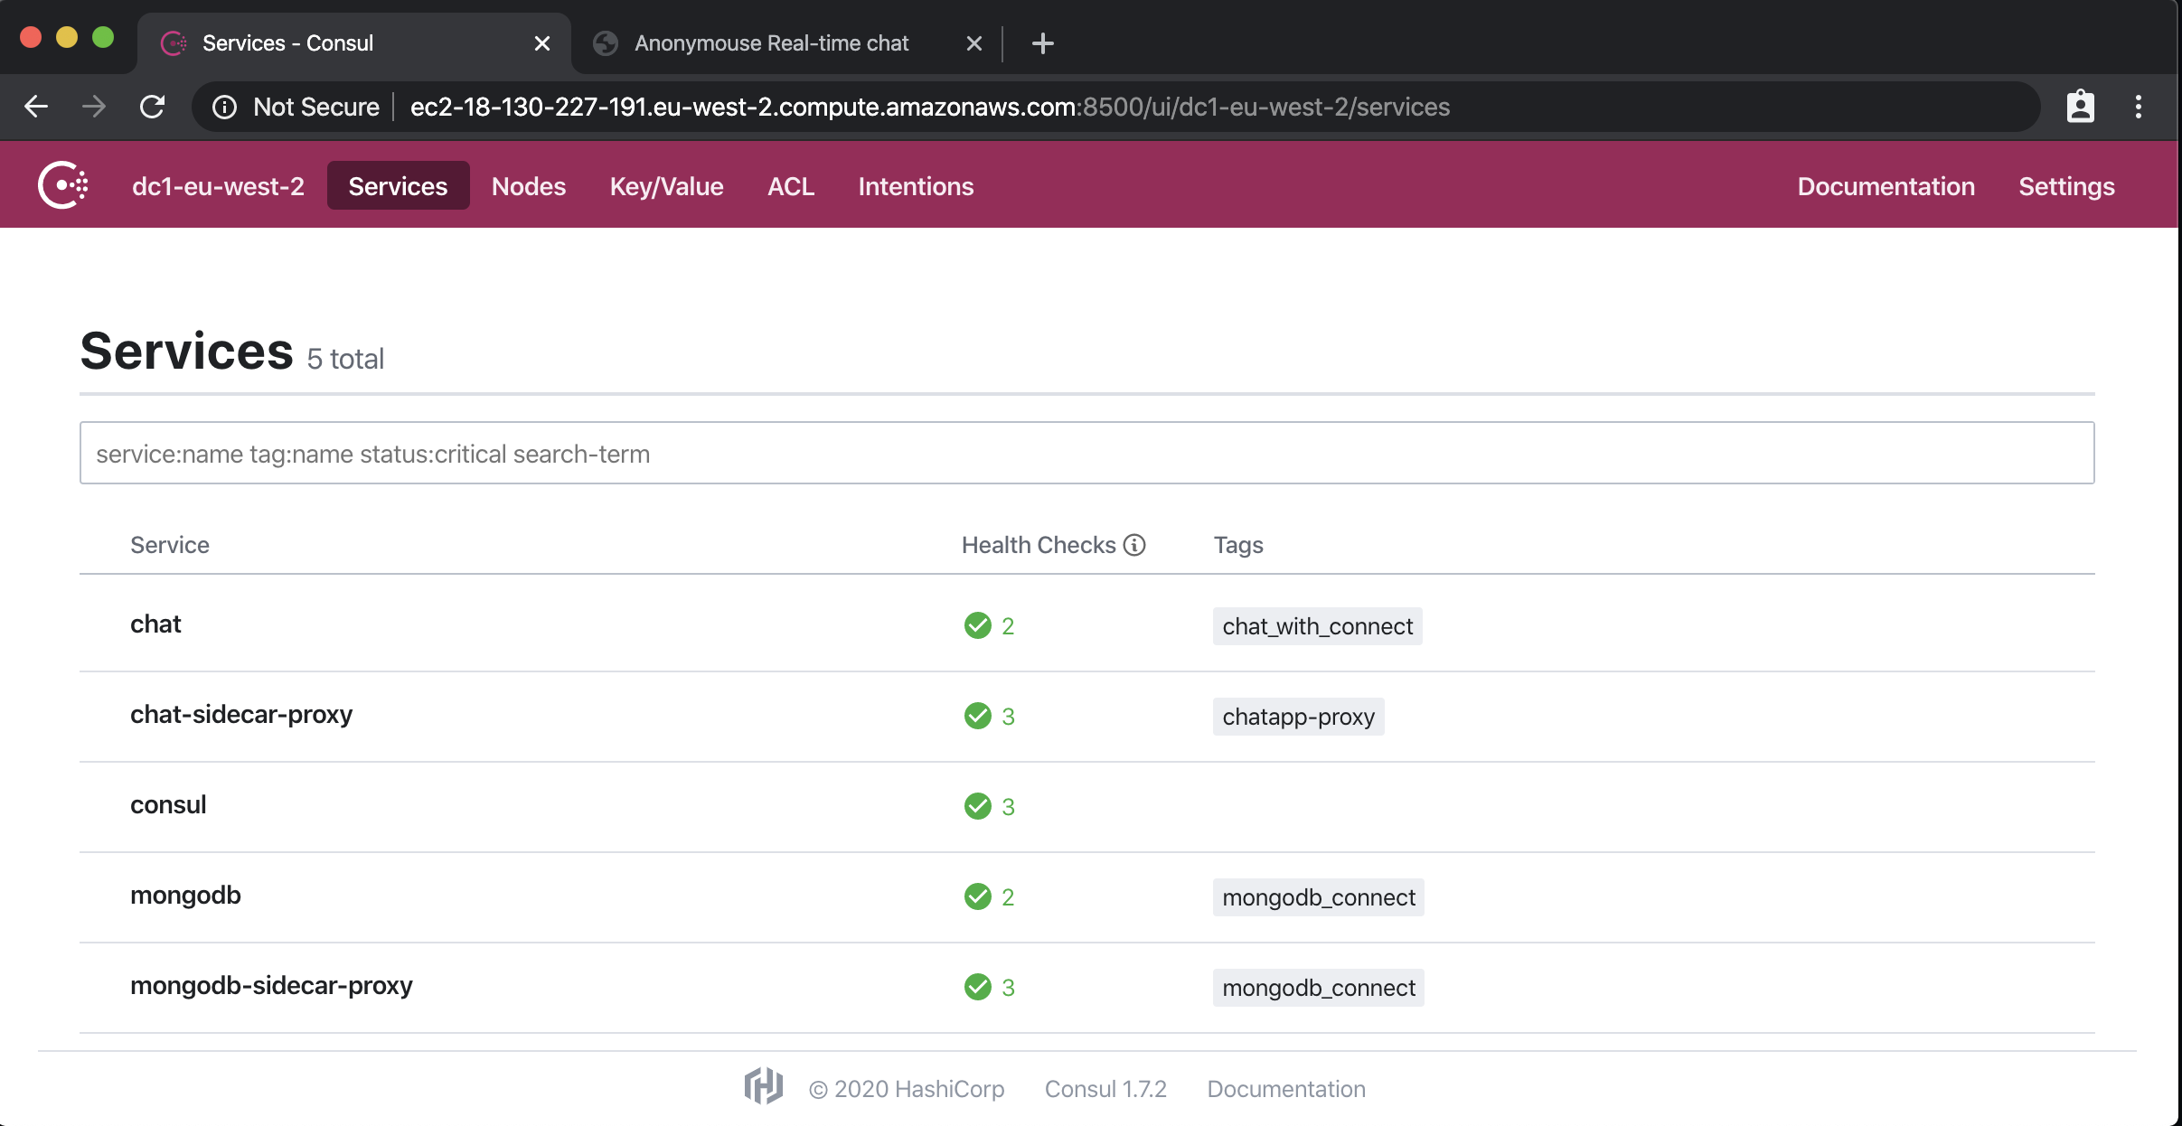
Task: Click Health Checks info icon
Action: pos(1134,545)
